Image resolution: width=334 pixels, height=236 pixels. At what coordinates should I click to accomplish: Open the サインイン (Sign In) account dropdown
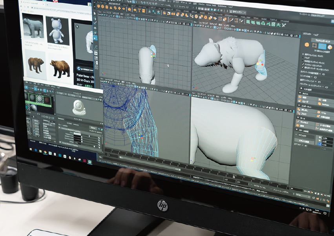pyautogui.click(x=237, y=12)
